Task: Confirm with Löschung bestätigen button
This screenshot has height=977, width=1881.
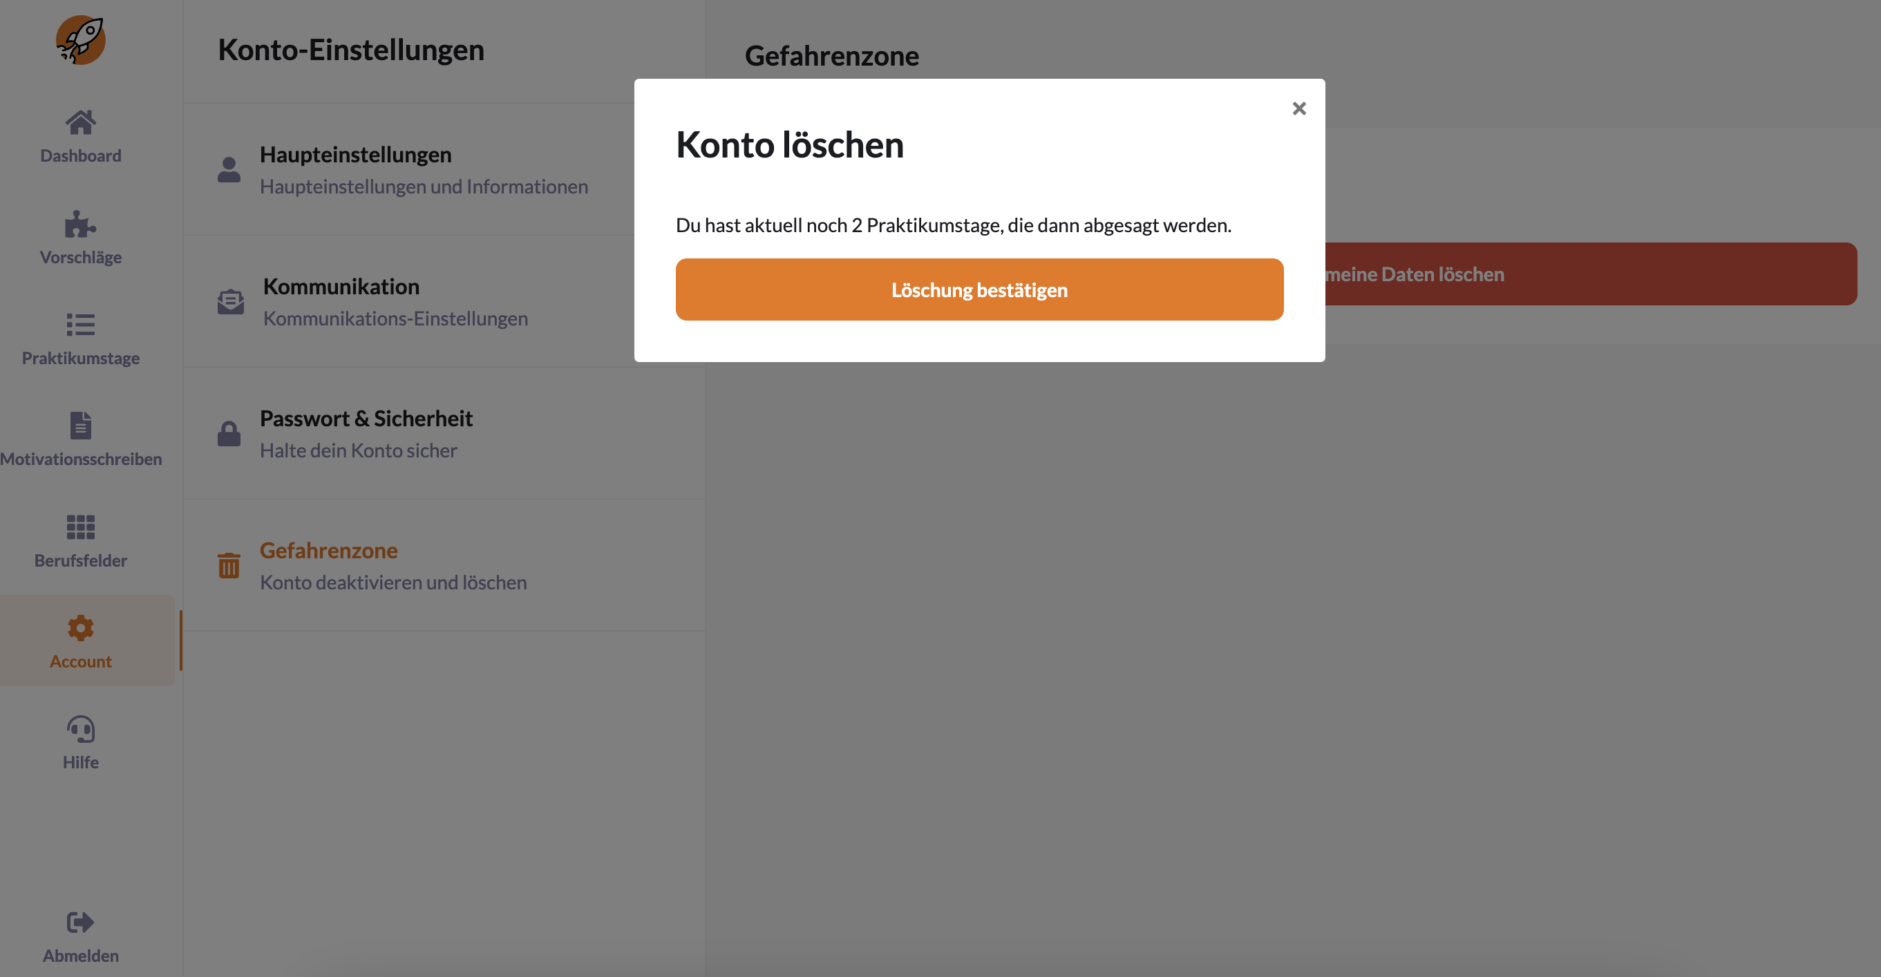Action: (979, 289)
